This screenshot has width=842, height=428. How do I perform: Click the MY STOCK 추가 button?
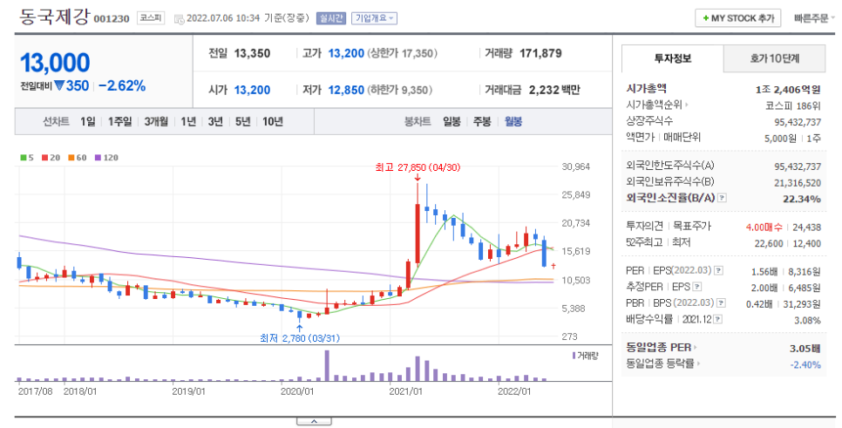point(738,18)
